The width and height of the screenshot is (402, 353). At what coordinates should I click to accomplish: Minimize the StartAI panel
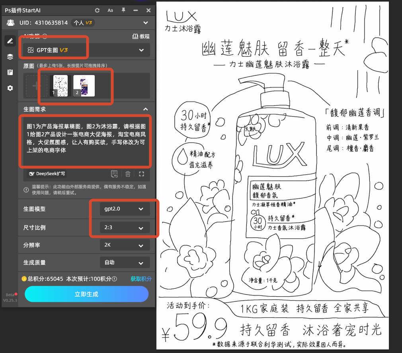(136, 10)
